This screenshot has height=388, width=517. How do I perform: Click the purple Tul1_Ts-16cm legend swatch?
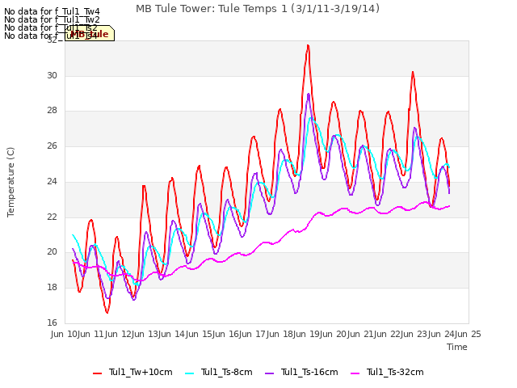[269, 373]
